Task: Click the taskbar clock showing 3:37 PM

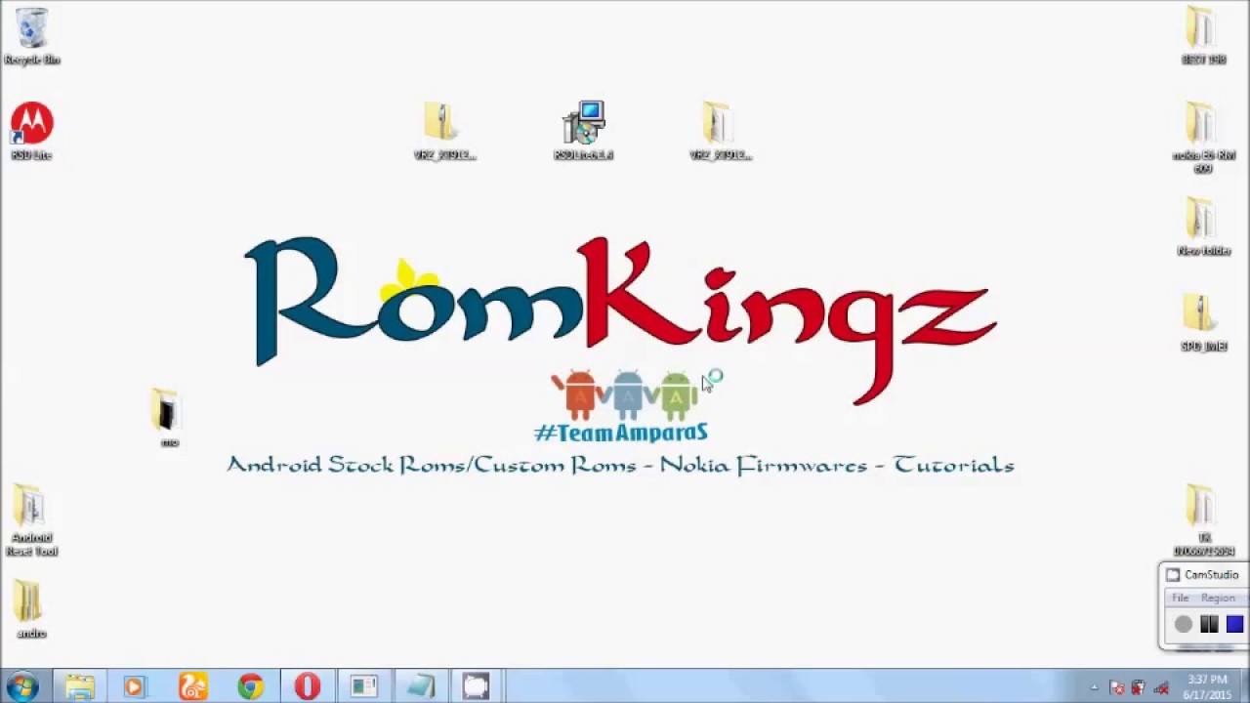Action: click(1208, 686)
